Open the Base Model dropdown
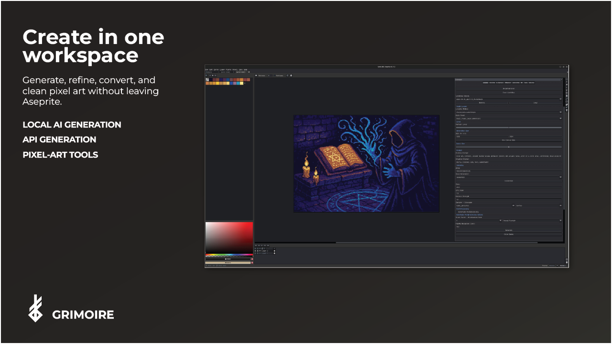The width and height of the screenshot is (612, 344). pyautogui.click(x=509, y=118)
